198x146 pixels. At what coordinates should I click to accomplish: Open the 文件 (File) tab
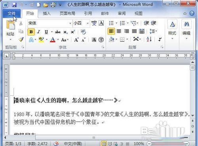tap(11, 13)
